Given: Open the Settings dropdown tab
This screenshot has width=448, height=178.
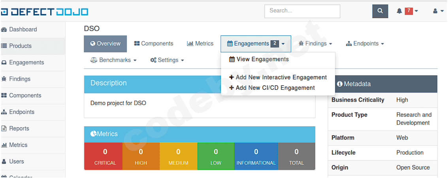Looking at the screenshot, I should [x=167, y=60].
